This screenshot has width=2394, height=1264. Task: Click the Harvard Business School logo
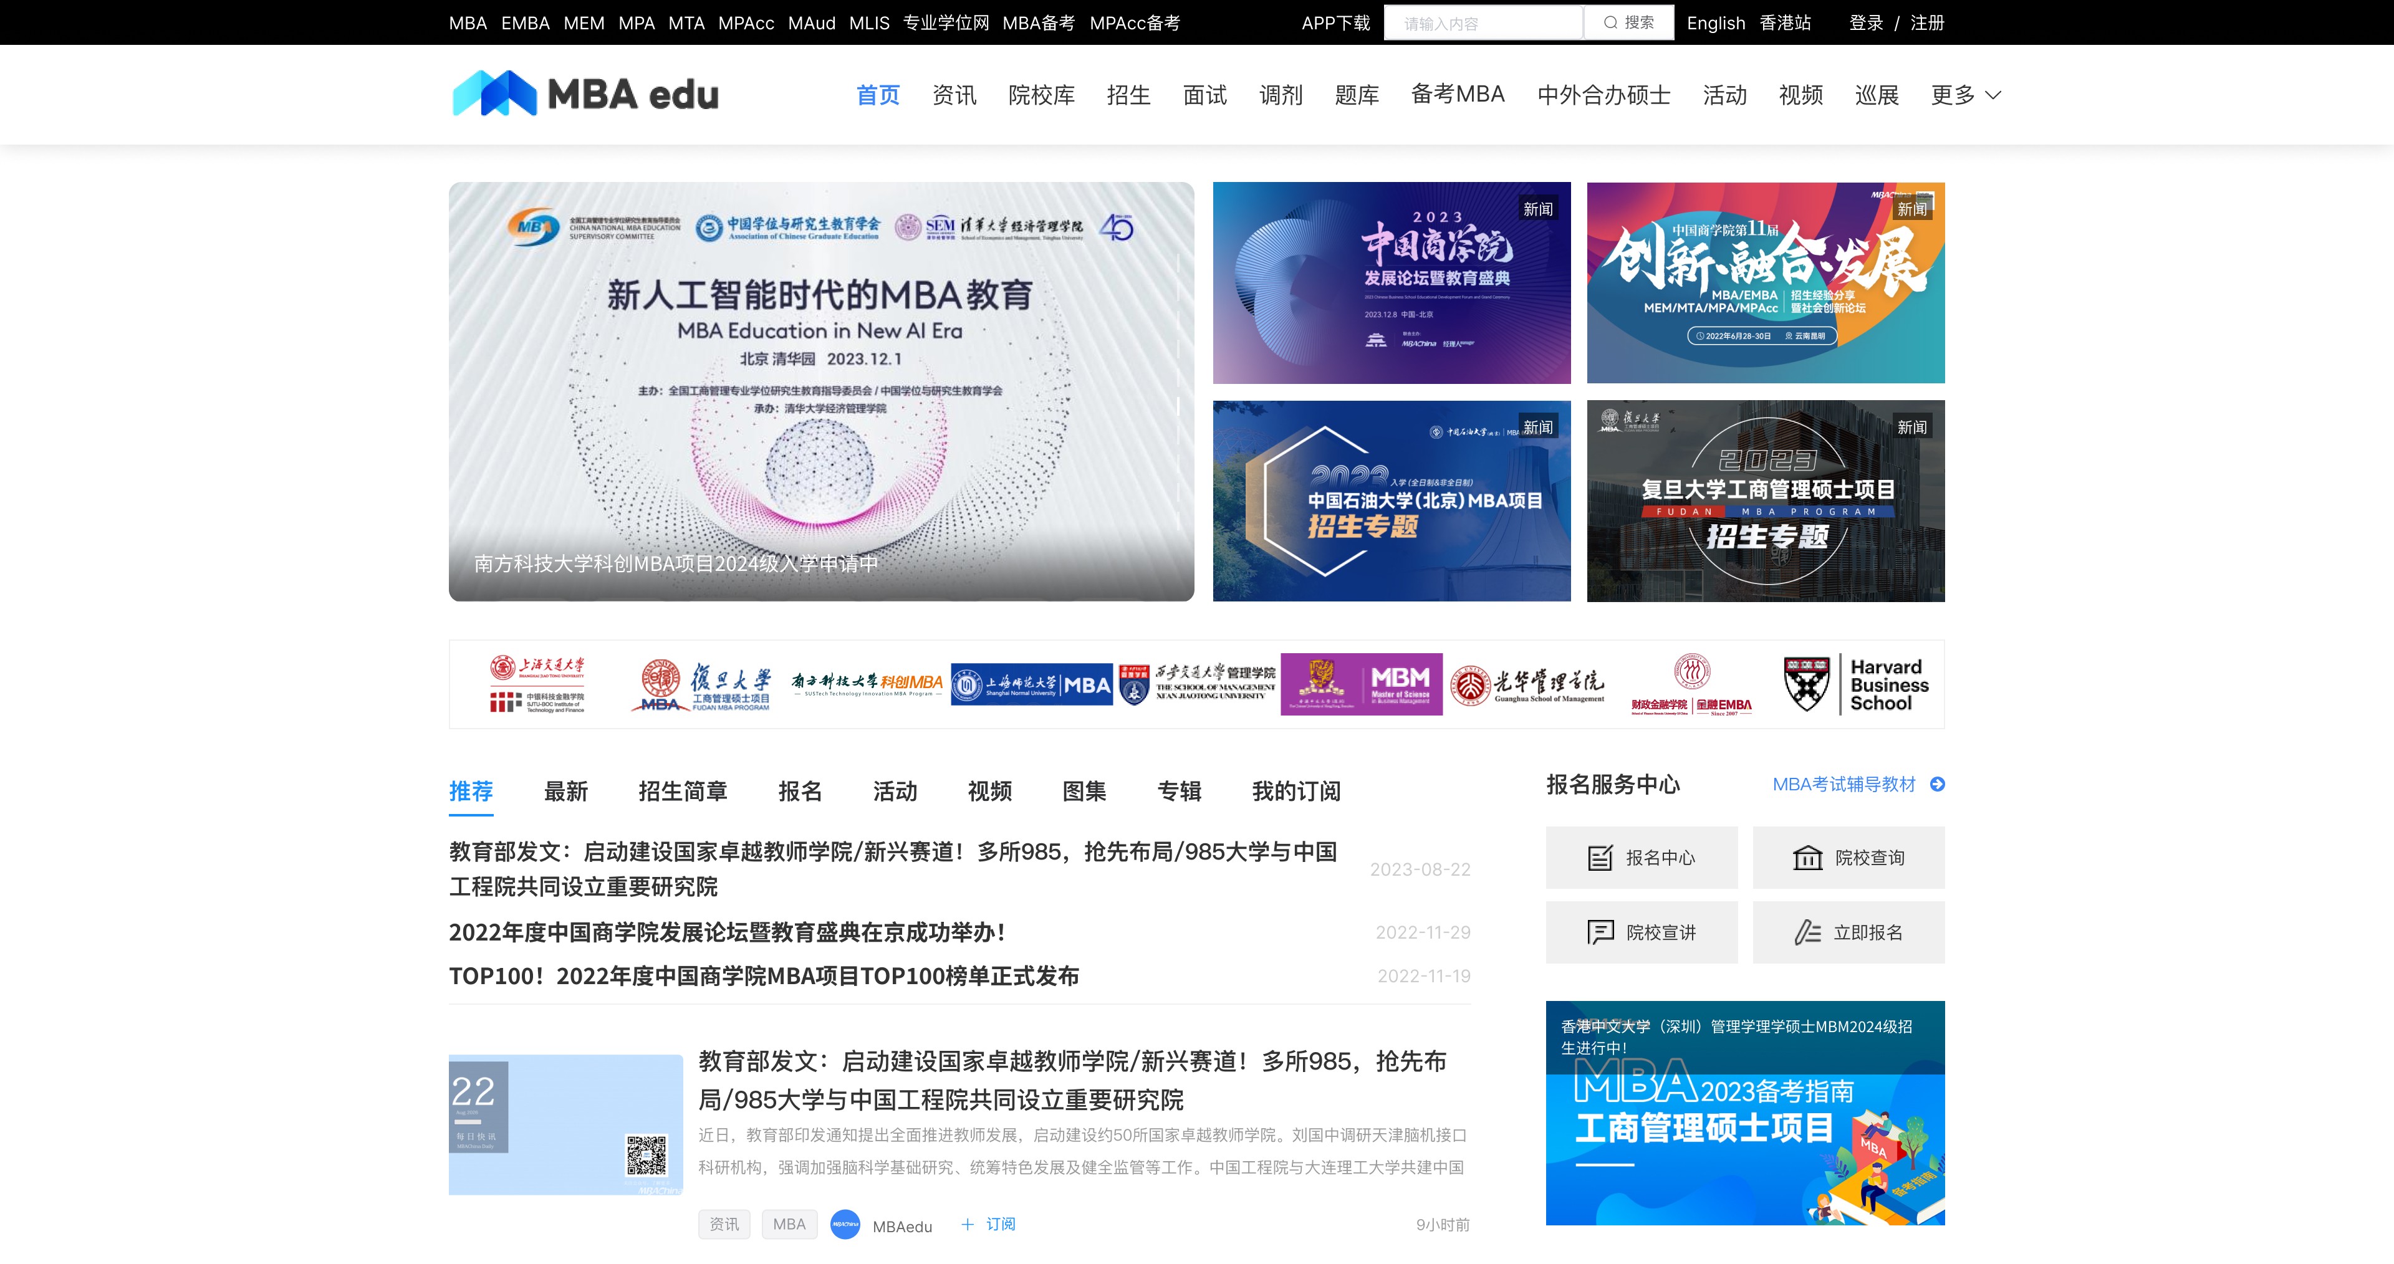coord(1856,684)
